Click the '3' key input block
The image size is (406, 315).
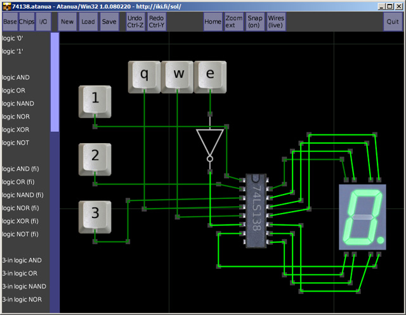(95, 215)
